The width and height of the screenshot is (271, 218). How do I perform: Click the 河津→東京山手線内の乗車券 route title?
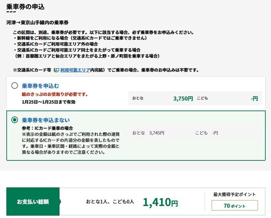point(37,22)
